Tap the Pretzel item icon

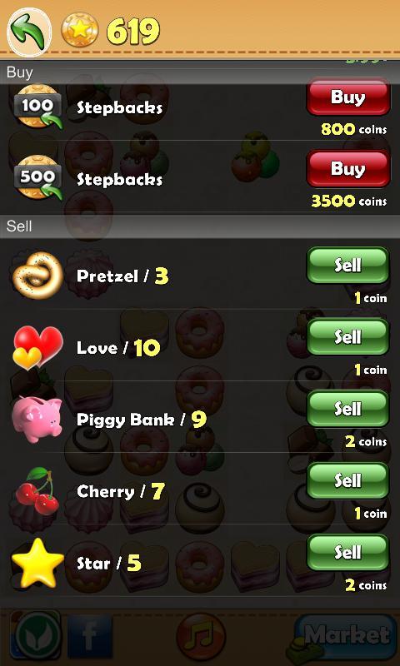pos(37,276)
